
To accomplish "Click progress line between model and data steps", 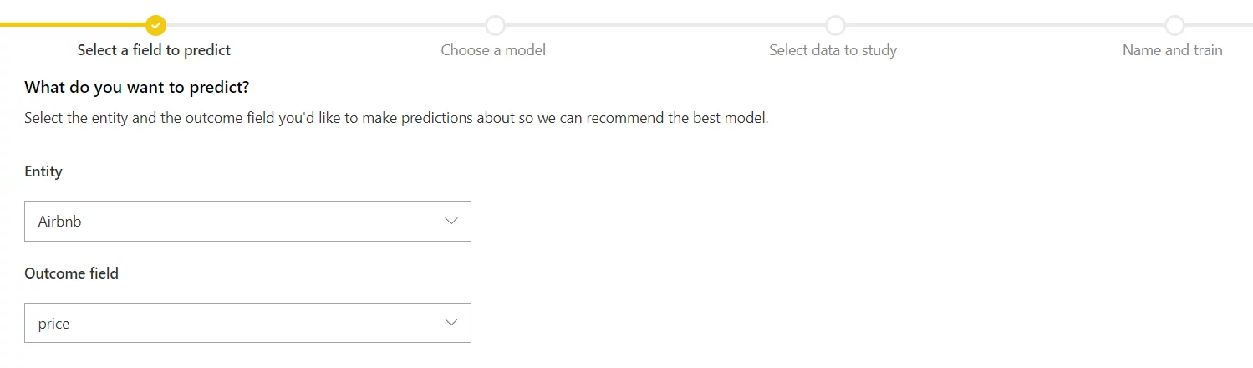I will click(x=665, y=25).
